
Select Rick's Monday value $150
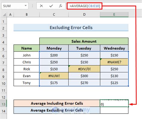tap(54, 69)
